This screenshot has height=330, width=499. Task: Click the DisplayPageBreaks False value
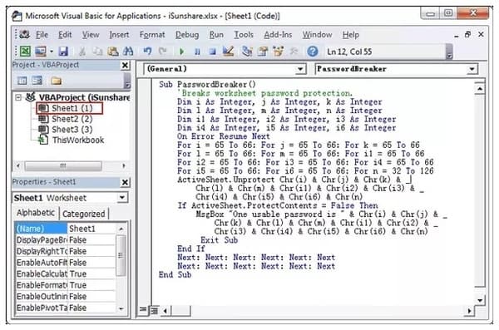(x=91, y=240)
